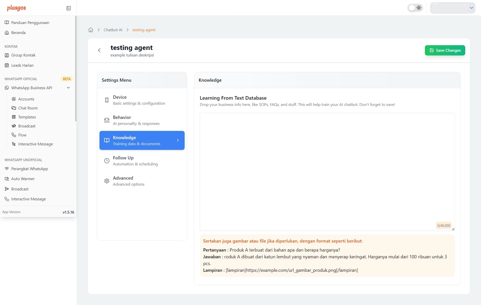Open Chat Room in sidebar
This screenshot has width=481, height=305.
coord(28,108)
